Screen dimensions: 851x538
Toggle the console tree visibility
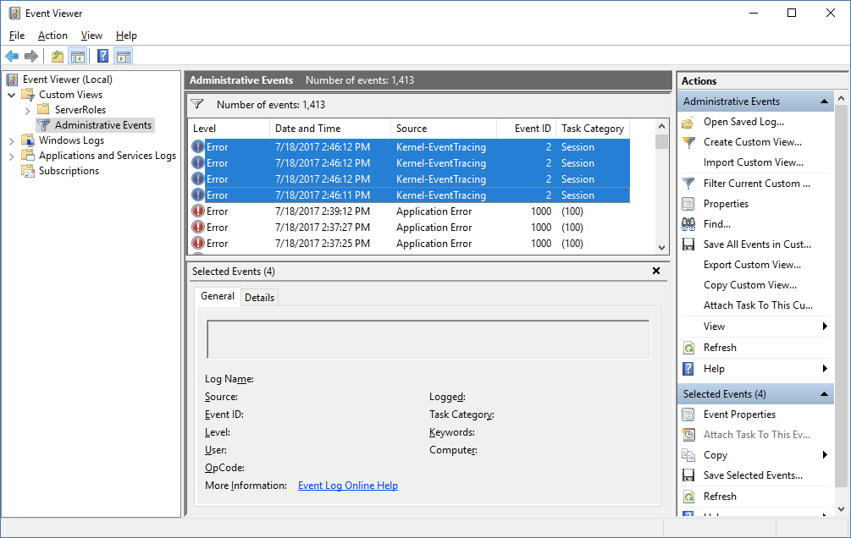[x=79, y=56]
